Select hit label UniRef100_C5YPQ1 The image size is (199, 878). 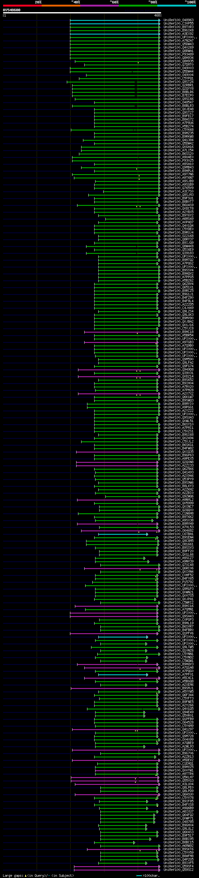click(178, 78)
